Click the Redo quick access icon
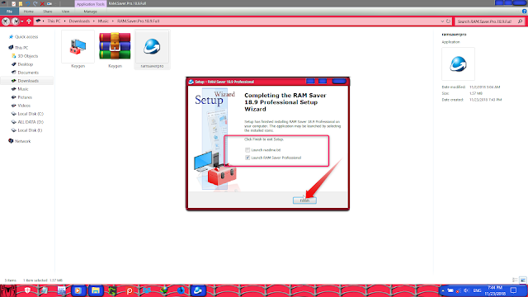Screen dimensions: 528x297 (x=35, y=3)
